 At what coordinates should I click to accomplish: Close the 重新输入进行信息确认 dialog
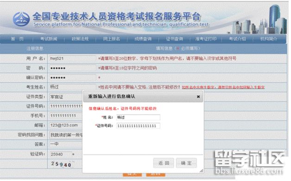click(x=198, y=97)
